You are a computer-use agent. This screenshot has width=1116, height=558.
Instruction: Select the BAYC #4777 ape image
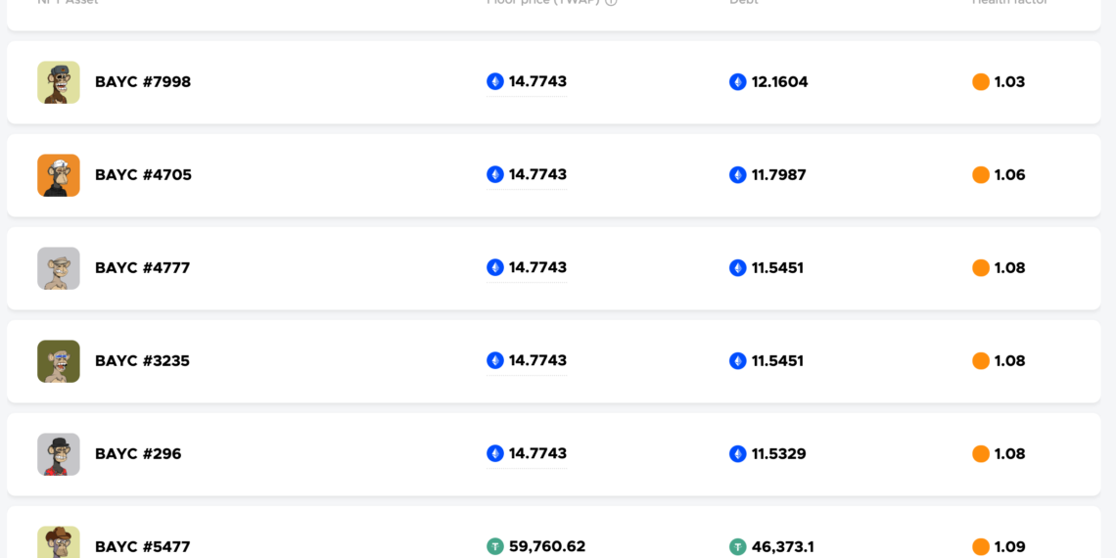[x=59, y=268]
